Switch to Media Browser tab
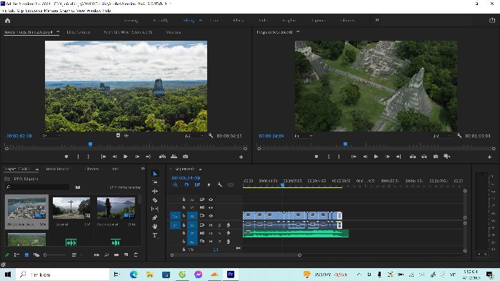500x281 pixels. point(57,169)
